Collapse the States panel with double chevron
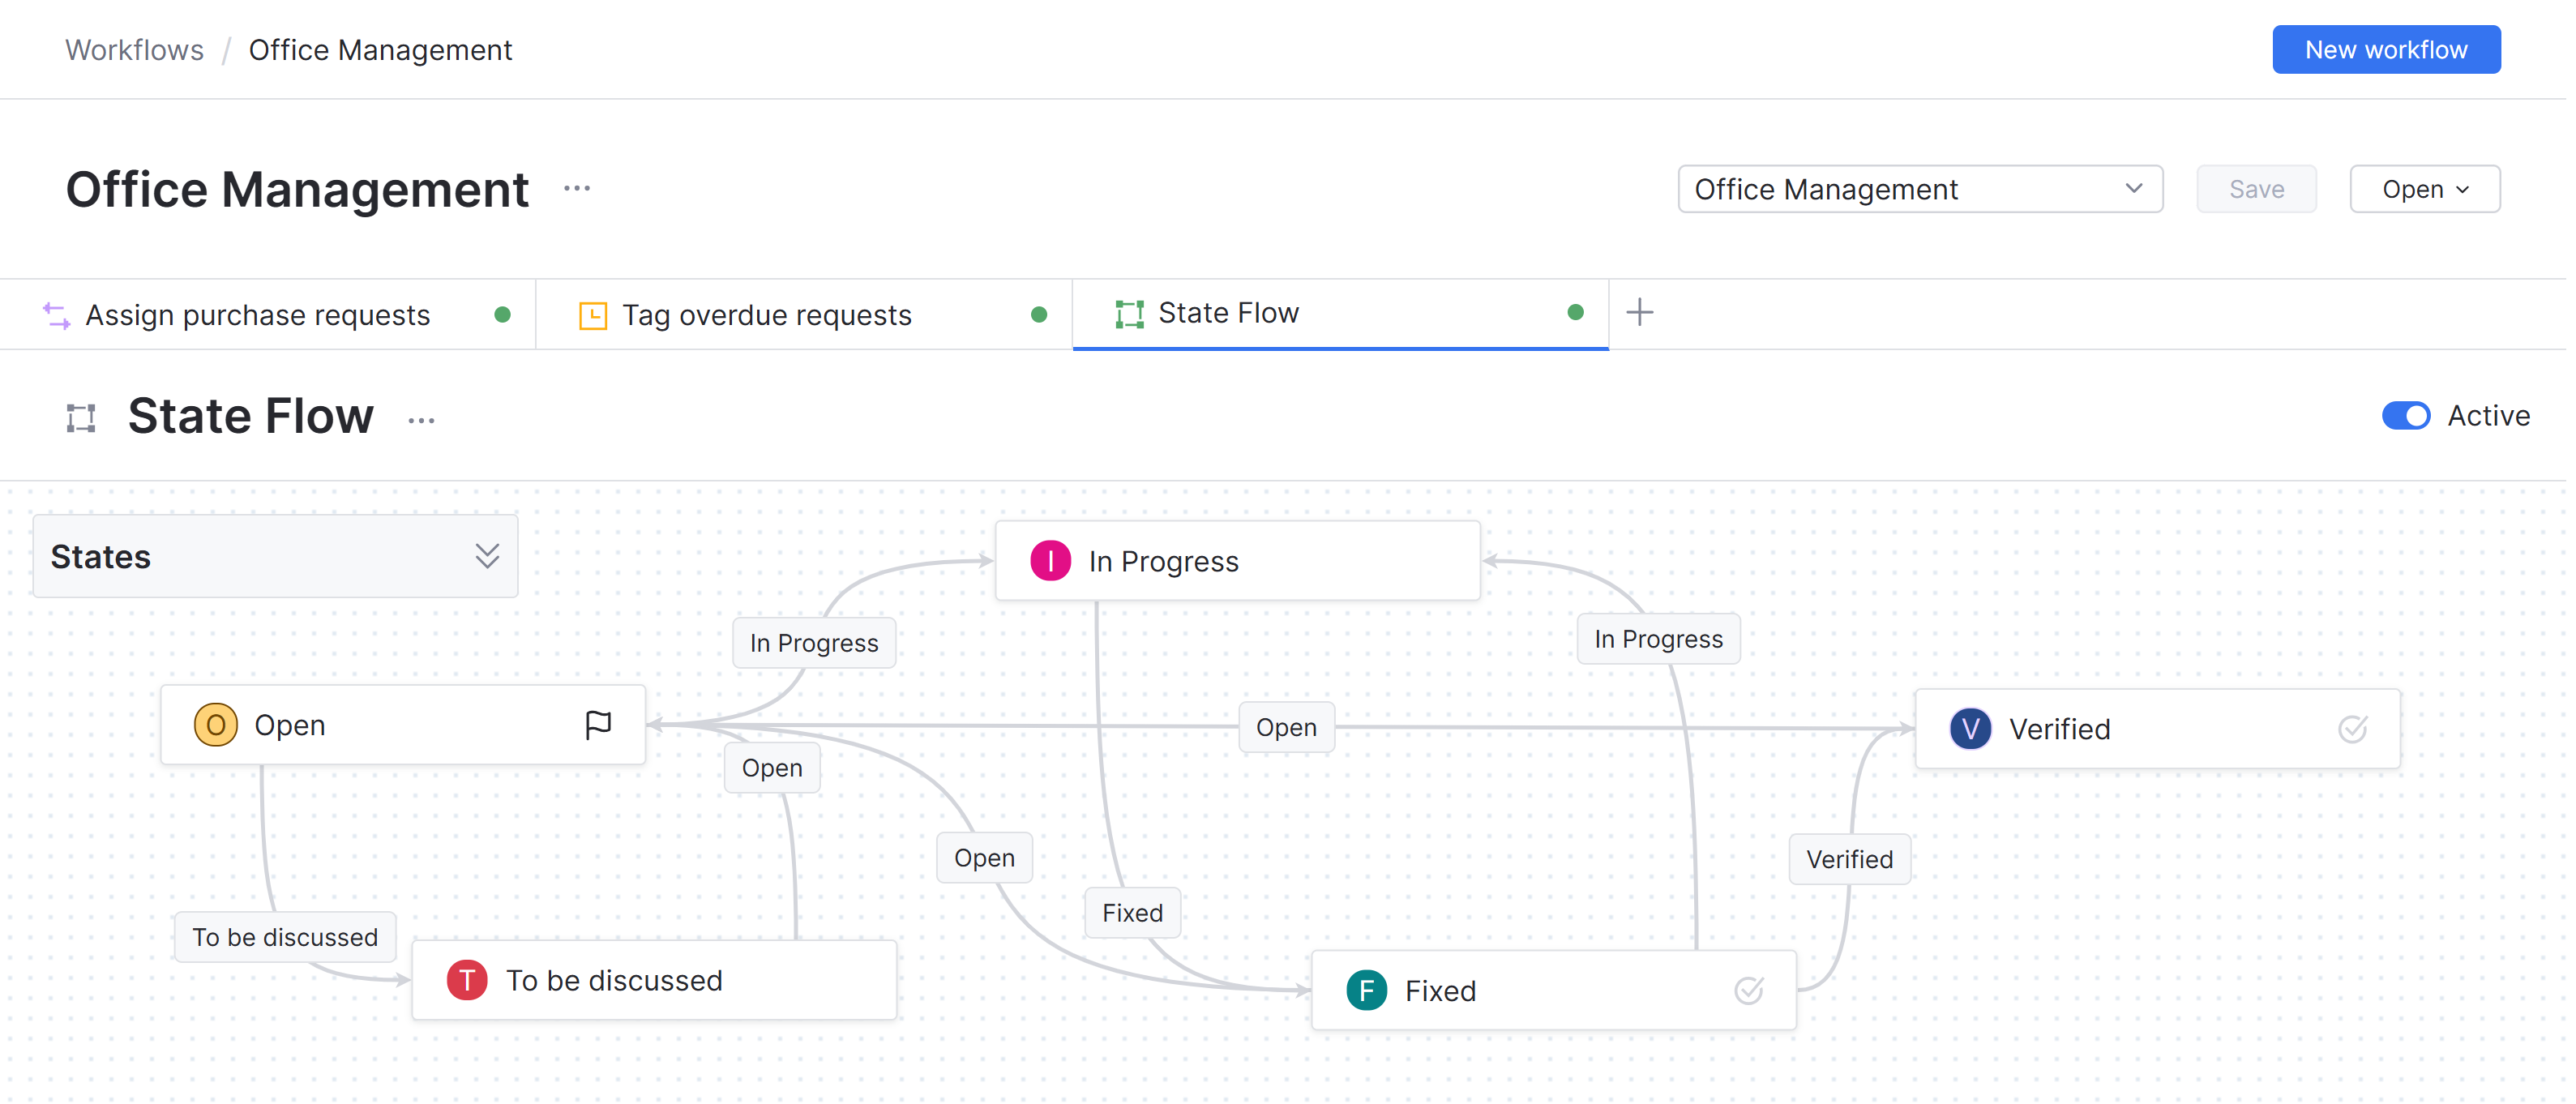Screen dimensions: 2576x1104 487,556
